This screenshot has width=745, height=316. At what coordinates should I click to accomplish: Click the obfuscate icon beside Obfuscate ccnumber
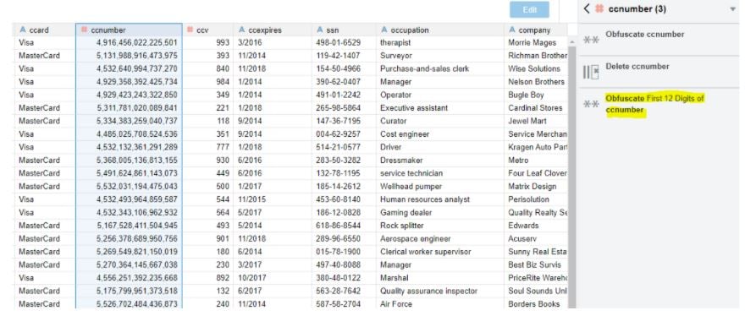591,40
